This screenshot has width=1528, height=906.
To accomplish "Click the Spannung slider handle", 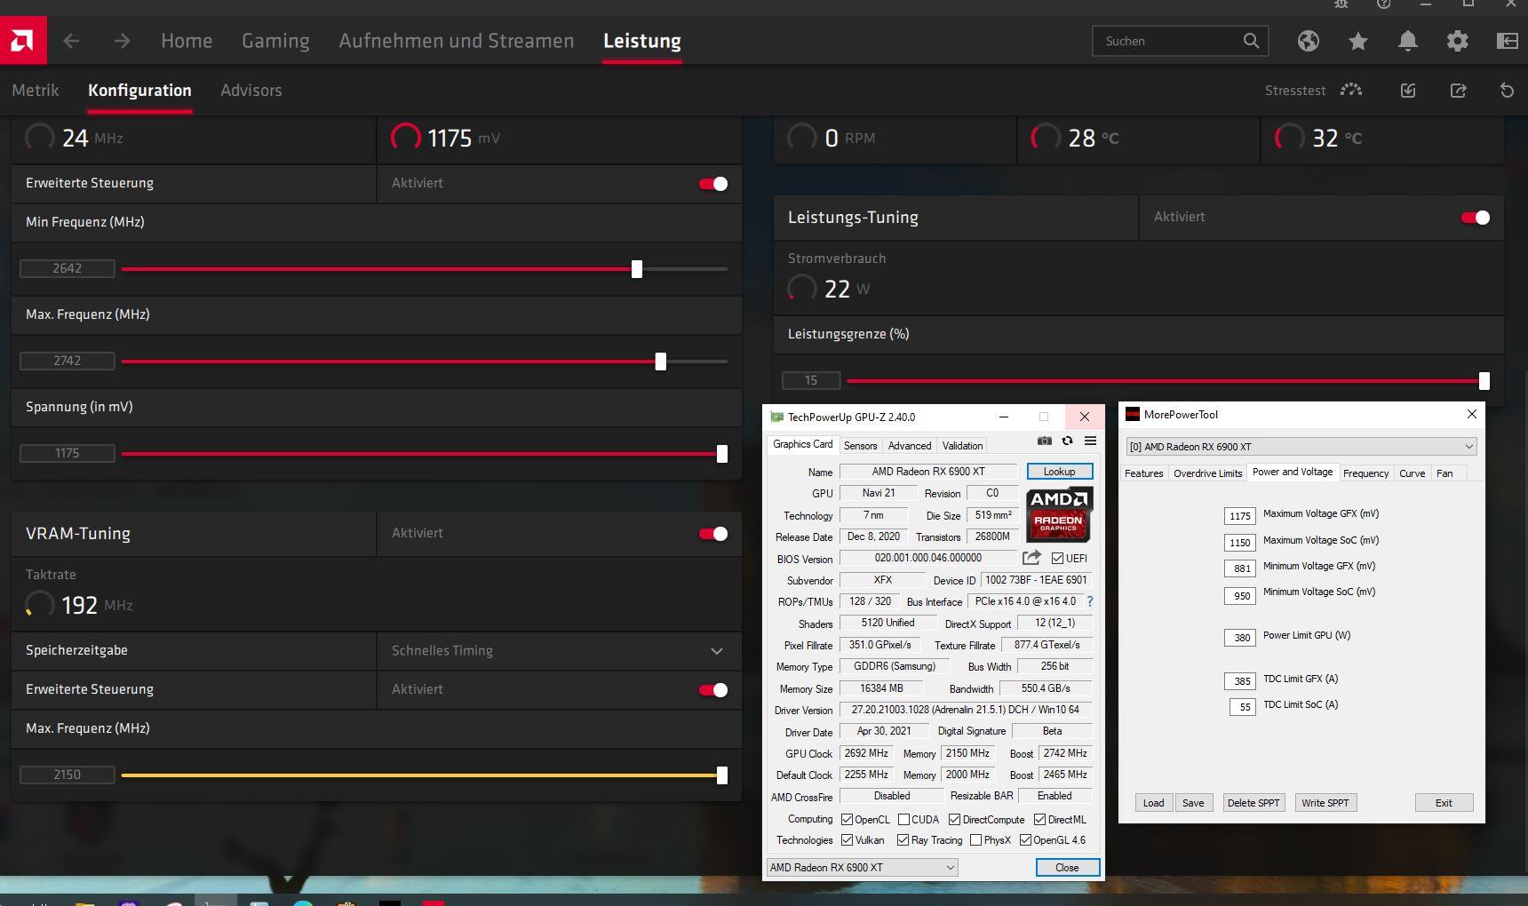I will (x=722, y=454).
